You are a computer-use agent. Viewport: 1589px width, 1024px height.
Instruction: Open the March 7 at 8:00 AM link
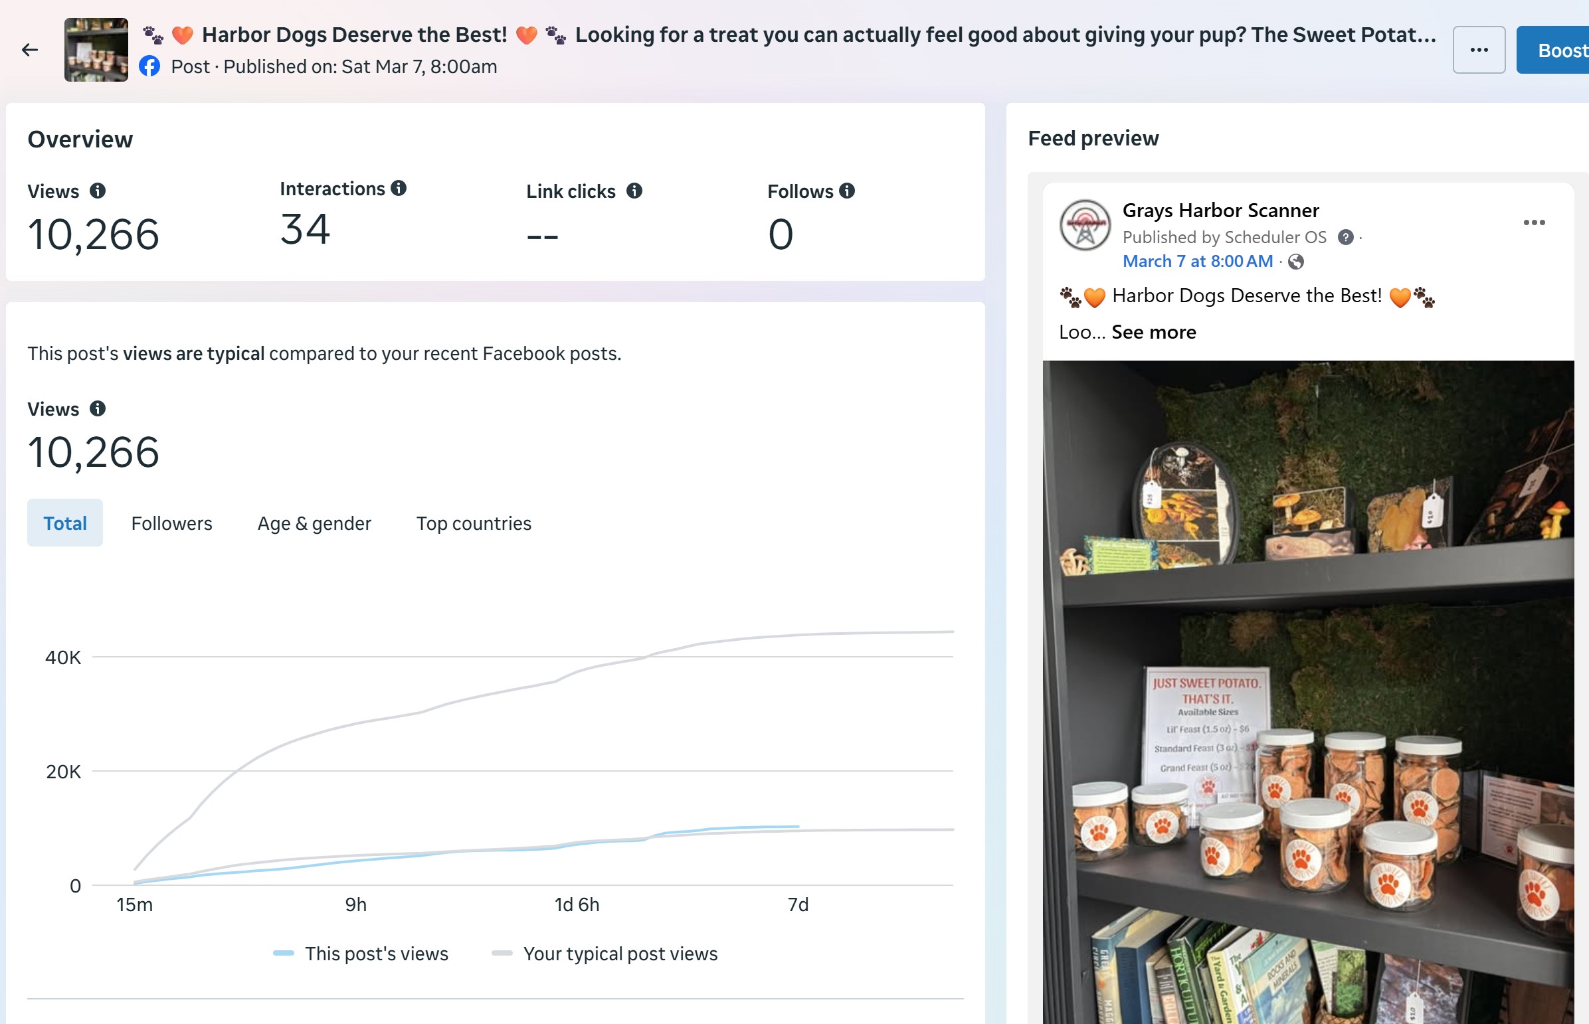pyautogui.click(x=1197, y=262)
